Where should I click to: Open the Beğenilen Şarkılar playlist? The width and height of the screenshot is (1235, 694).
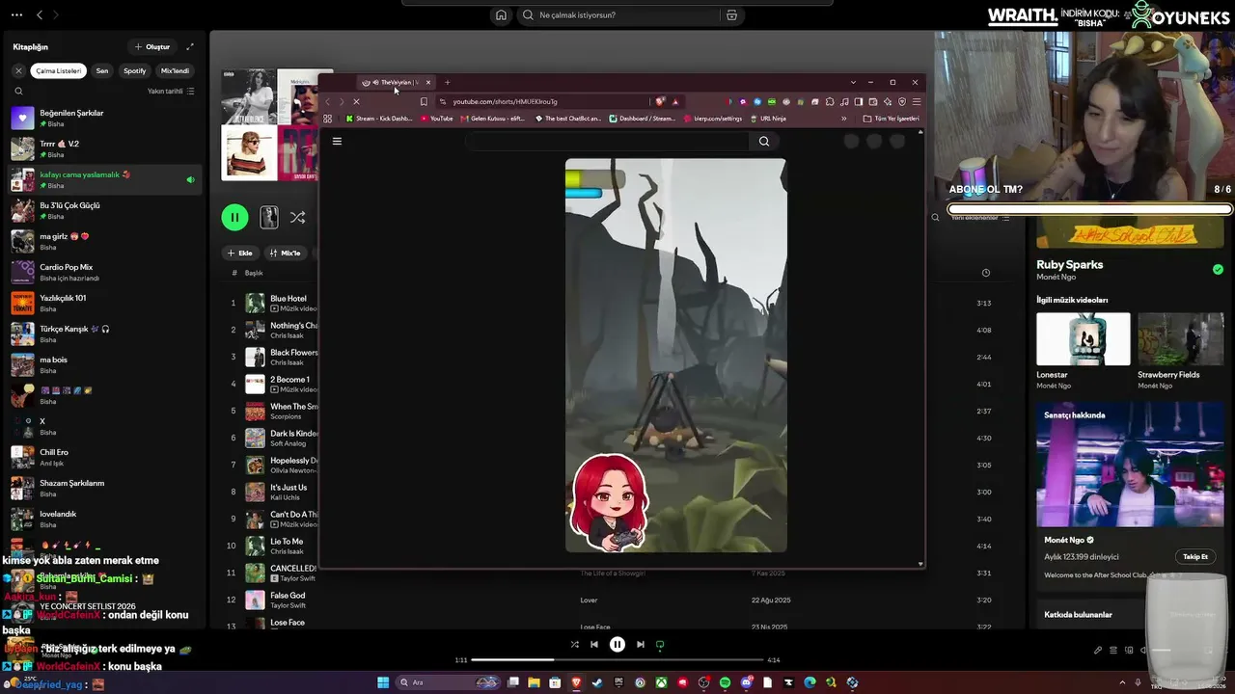tap(103, 119)
